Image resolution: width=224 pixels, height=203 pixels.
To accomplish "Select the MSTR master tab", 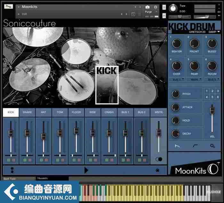I will [x=159, y=112].
